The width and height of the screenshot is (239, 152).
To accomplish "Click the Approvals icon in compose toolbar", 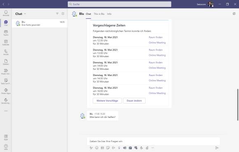I will point(141,147).
